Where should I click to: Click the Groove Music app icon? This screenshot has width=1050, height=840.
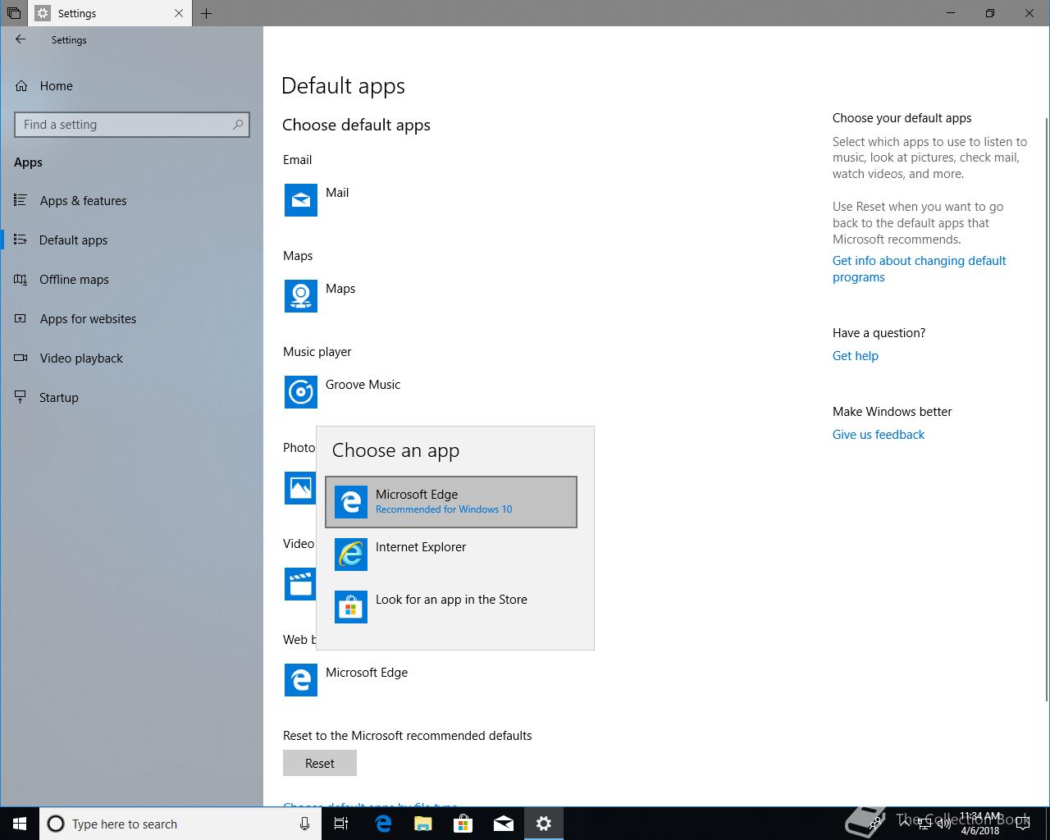[x=301, y=392]
